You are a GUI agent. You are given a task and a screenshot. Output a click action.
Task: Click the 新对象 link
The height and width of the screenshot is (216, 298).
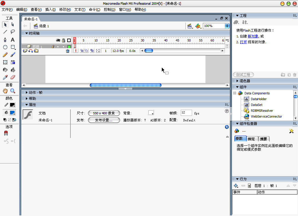253,36
